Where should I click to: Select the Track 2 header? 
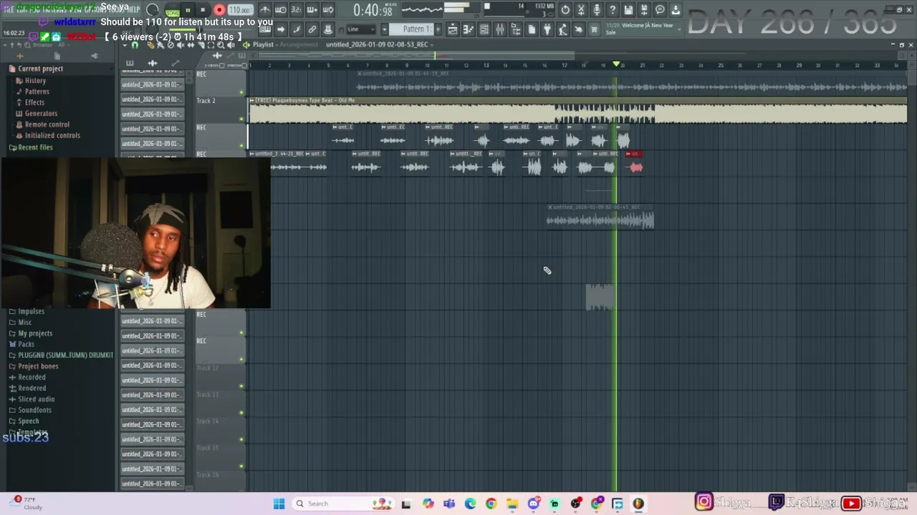[x=221, y=109]
